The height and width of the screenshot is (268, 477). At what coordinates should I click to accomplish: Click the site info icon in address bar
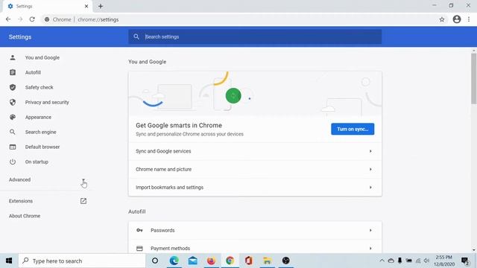coord(47,19)
